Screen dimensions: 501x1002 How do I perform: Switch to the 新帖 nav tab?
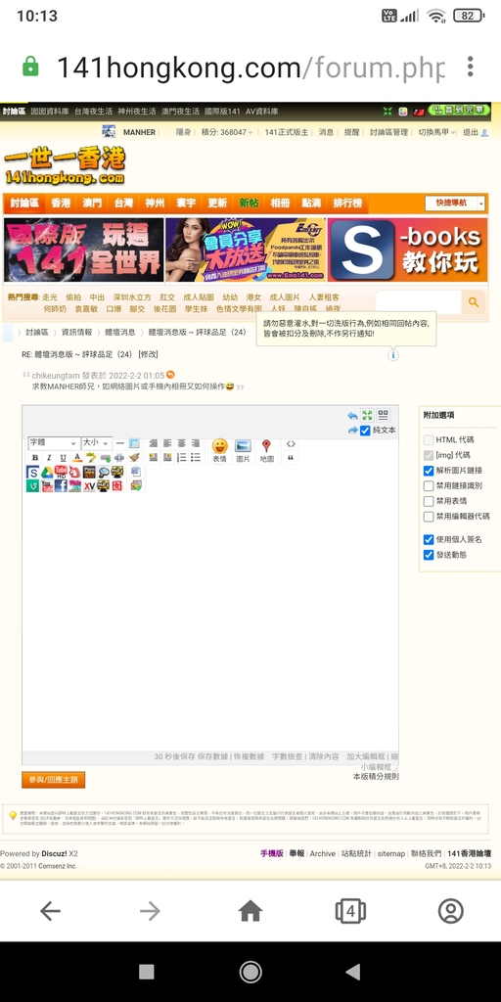[x=250, y=204]
